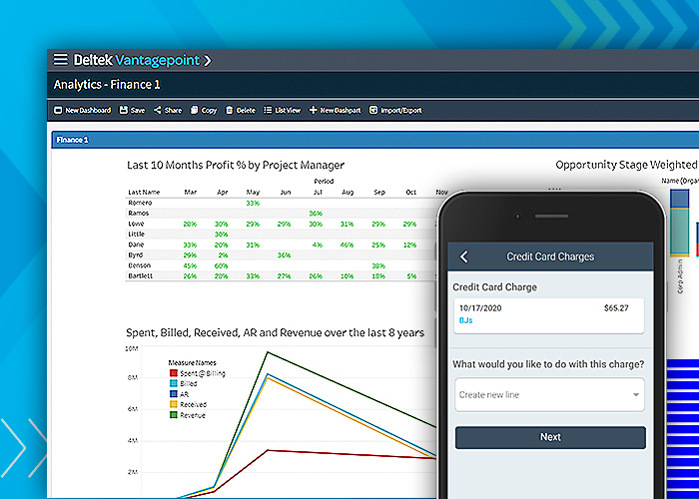Select the Finance 1 dashboard tab

click(x=72, y=140)
